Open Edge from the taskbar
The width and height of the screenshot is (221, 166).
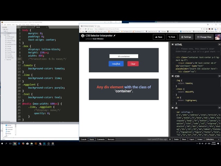tap(19, 144)
